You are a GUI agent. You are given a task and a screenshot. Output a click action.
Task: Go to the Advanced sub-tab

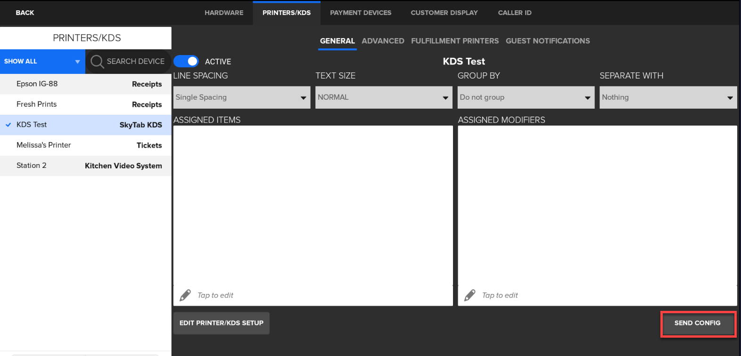tap(383, 41)
